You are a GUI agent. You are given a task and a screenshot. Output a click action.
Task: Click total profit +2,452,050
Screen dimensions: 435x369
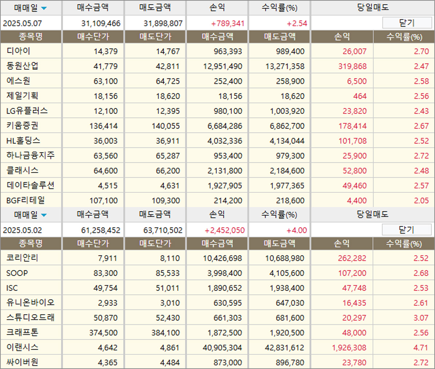tap(225, 230)
